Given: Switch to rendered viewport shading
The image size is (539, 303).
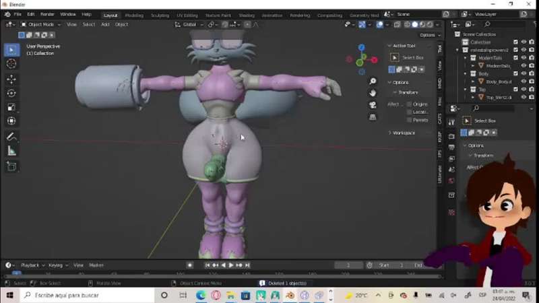Looking at the screenshot, I should pyautogui.click(x=430, y=24).
